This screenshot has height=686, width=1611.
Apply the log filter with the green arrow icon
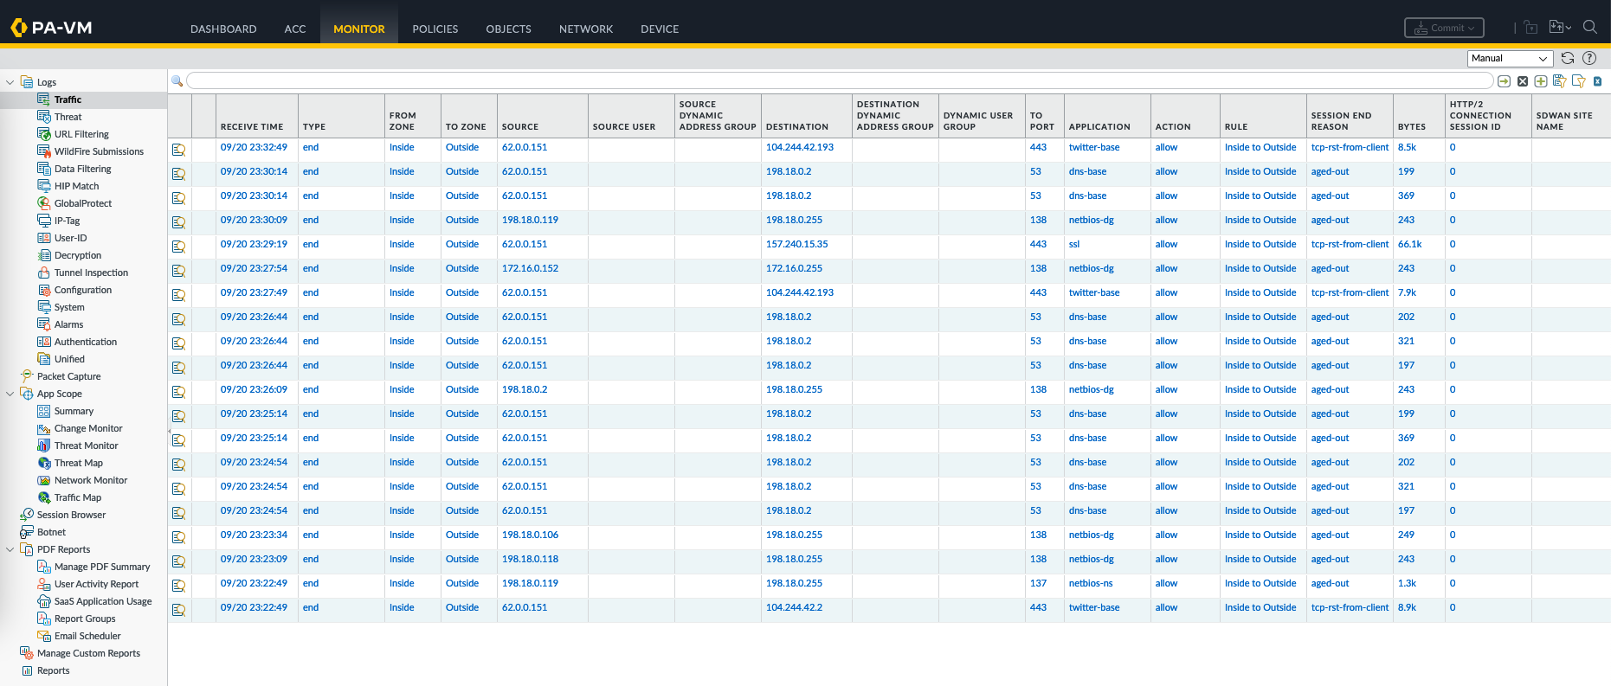pos(1504,81)
